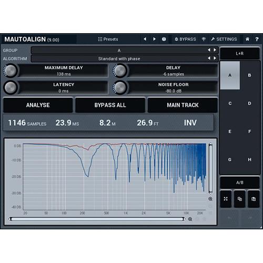The image size is (263, 263).
Task: Click the Noise Floor knob
Action: [x=120, y=87]
